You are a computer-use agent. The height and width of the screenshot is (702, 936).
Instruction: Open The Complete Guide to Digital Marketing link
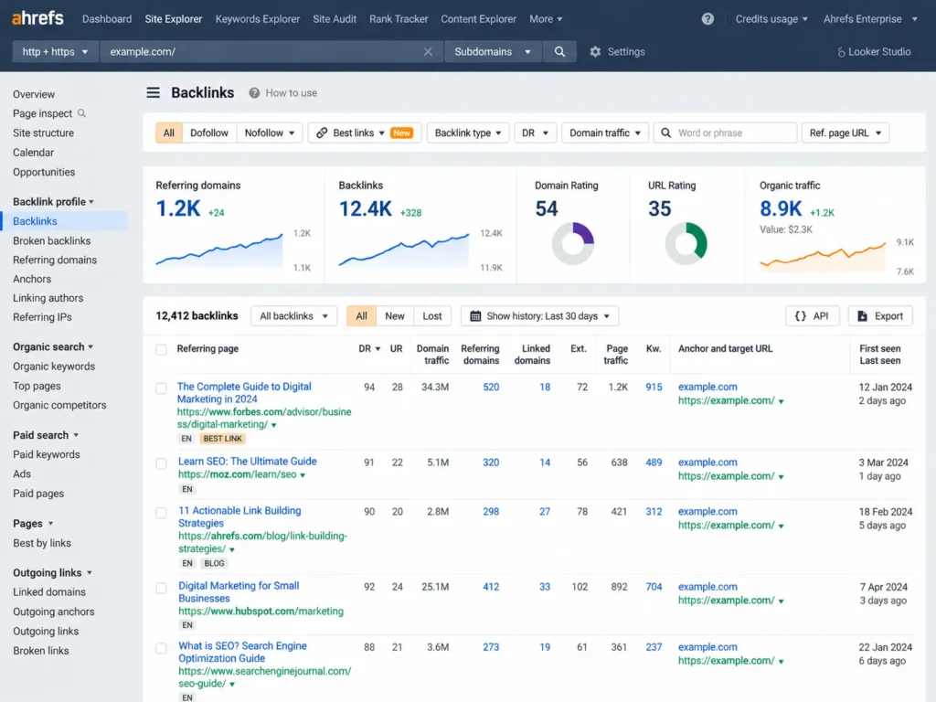[244, 393]
